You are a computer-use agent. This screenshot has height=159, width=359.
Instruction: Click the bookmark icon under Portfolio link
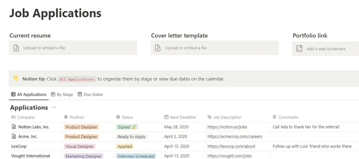tap(300, 49)
